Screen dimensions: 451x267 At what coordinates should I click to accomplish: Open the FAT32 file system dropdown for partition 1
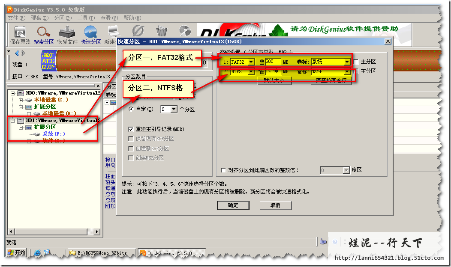pyautogui.click(x=251, y=62)
